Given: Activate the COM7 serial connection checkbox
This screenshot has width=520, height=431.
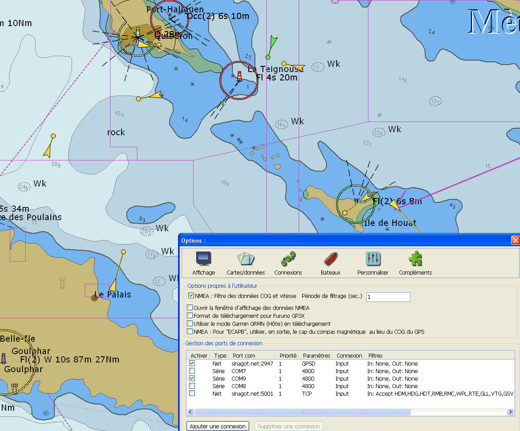Looking at the screenshot, I should [192, 371].
